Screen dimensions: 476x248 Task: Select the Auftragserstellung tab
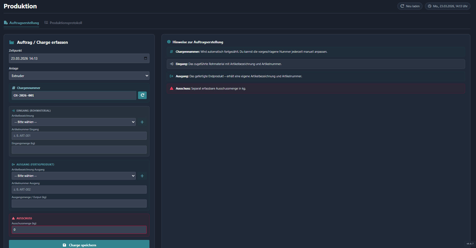21,23
